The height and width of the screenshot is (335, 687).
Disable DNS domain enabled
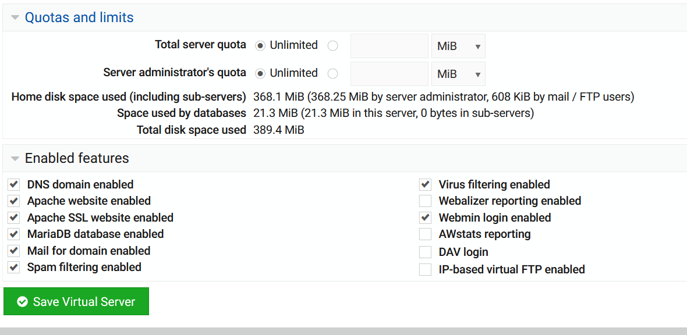13,184
